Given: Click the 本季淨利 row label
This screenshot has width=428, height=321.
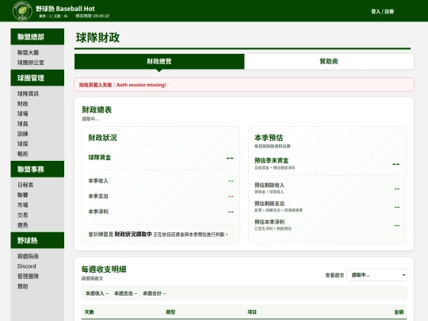Looking at the screenshot, I should (x=98, y=212).
